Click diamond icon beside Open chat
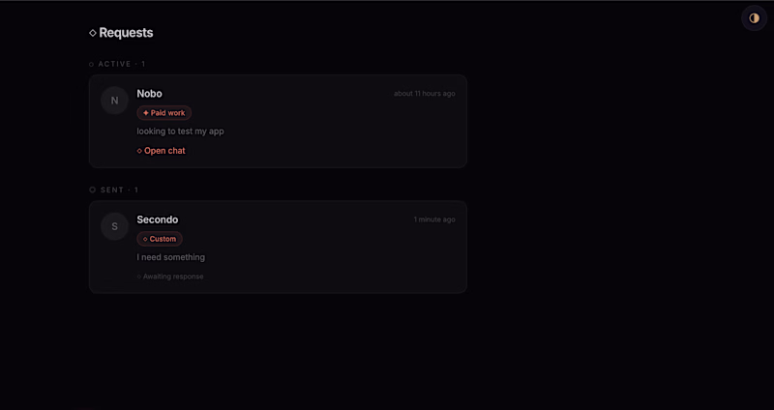Screen dimensions: 774x410 point(139,151)
